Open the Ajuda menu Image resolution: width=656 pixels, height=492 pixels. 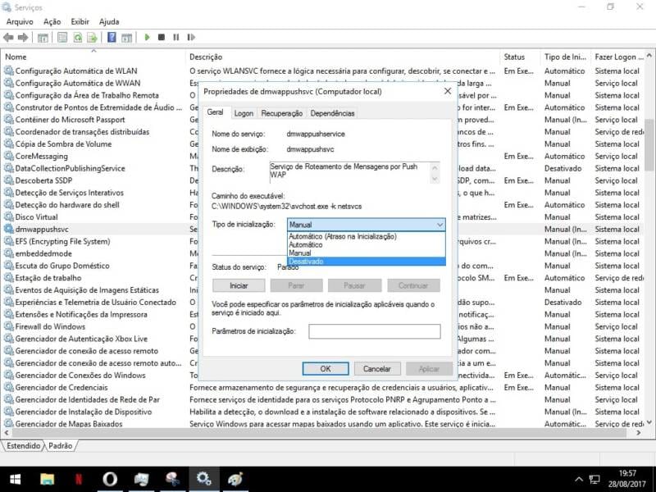109,22
